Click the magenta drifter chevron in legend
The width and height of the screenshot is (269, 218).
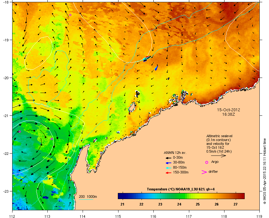pos(204,172)
